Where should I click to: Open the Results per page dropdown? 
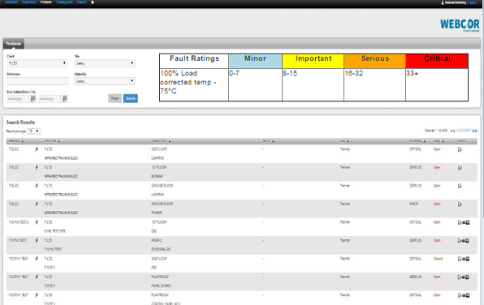pyautogui.click(x=33, y=131)
